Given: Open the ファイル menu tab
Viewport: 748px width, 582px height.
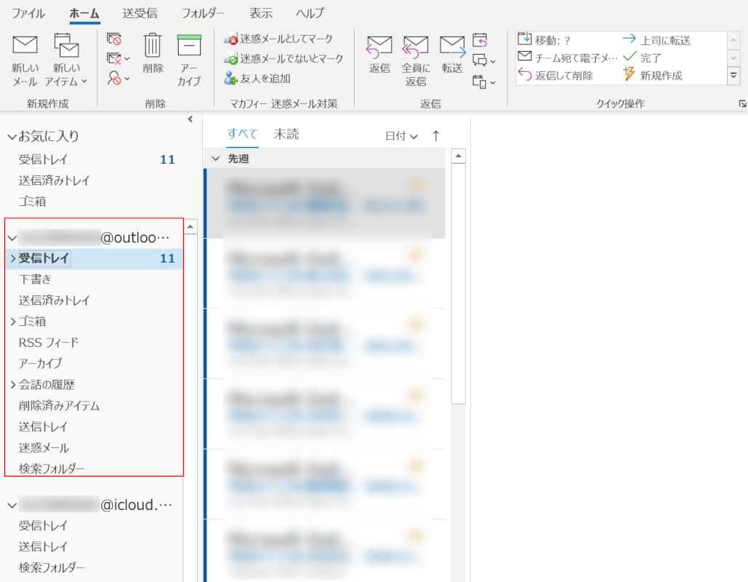Looking at the screenshot, I should (x=28, y=13).
